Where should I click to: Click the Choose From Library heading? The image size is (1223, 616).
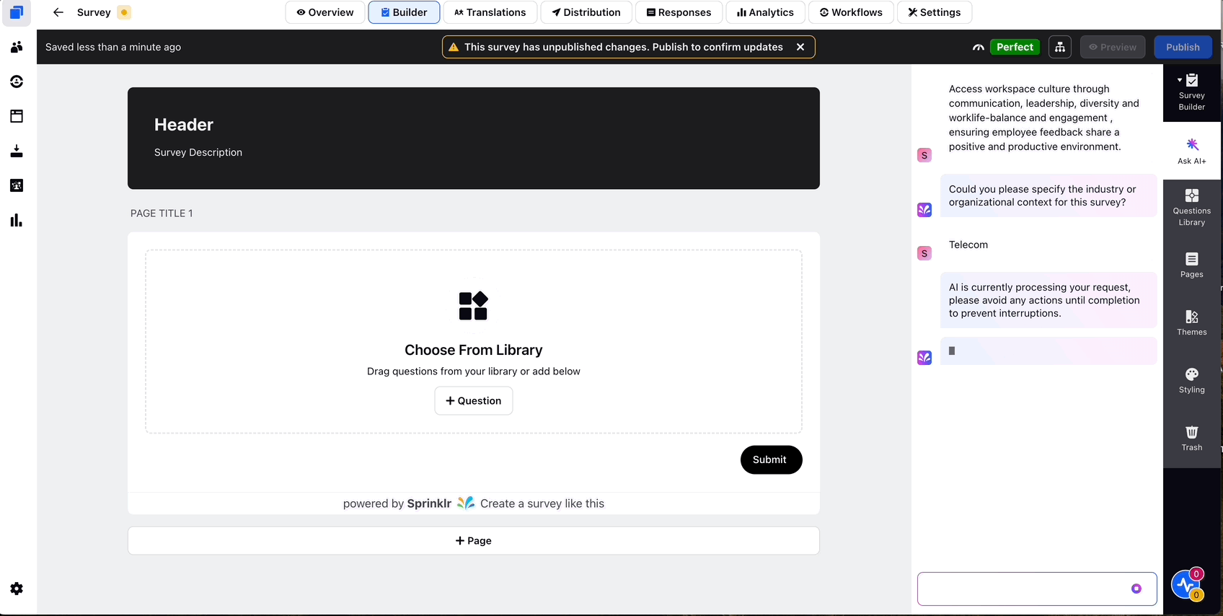pos(473,350)
